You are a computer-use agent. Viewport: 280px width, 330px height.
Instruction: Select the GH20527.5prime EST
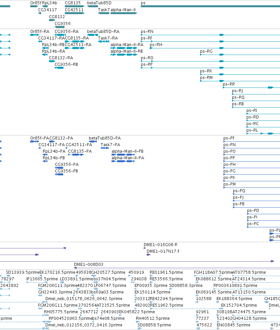[93, 276]
